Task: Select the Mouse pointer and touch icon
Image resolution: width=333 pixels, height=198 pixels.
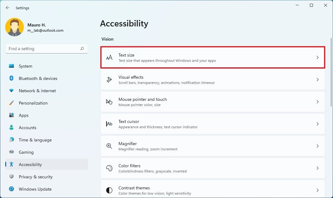Action: (109, 102)
